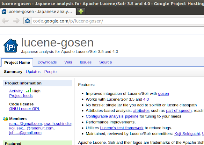Viewport: 204px width, 145px height.
Task: Select the Summary sub-tab
Action: tap(13, 72)
